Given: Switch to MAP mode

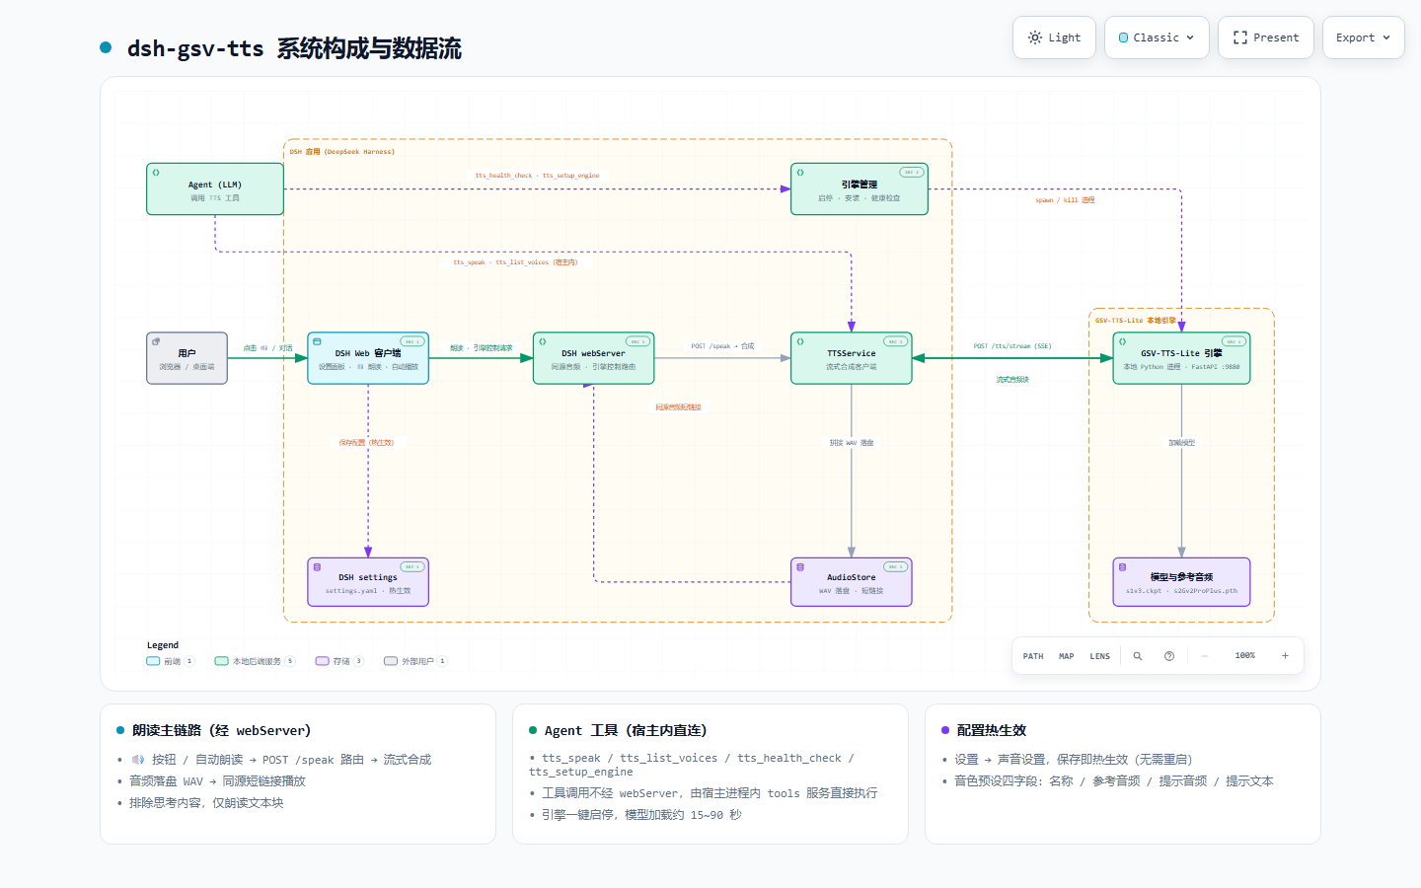Looking at the screenshot, I should [x=1067, y=656].
